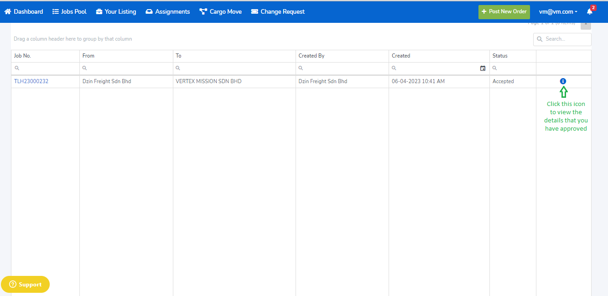Open Dashboard from the top navigation

(x=24, y=12)
